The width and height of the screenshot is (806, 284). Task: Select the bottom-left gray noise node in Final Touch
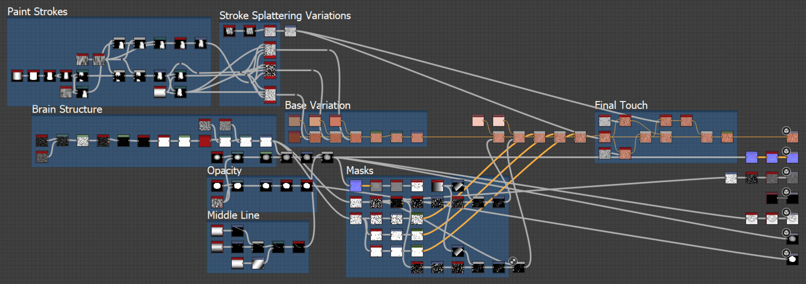tap(604, 153)
